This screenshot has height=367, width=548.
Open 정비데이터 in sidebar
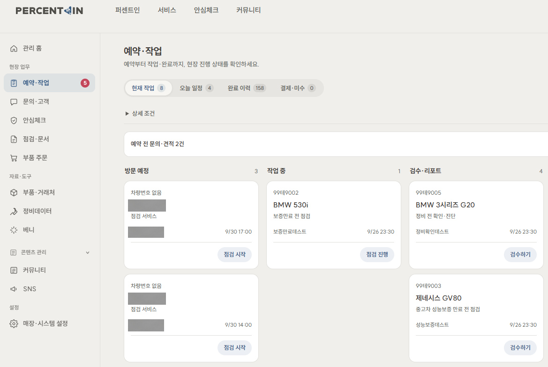click(49, 212)
